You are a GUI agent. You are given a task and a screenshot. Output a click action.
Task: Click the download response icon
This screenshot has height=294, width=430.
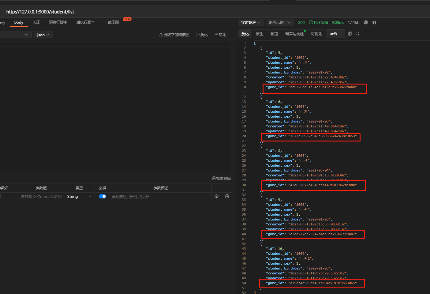tap(374, 22)
